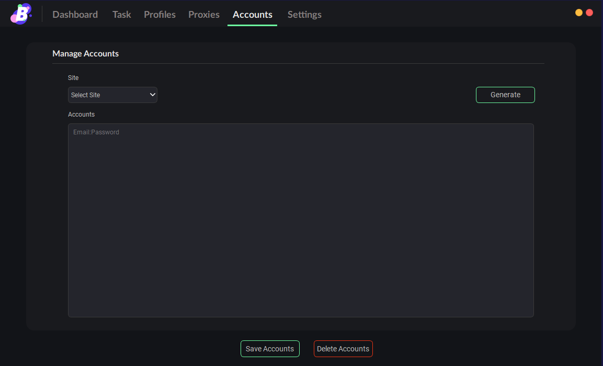The height and width of the screenshot is (366, 603).
Task: Click the Site field label
Action: 73,78
